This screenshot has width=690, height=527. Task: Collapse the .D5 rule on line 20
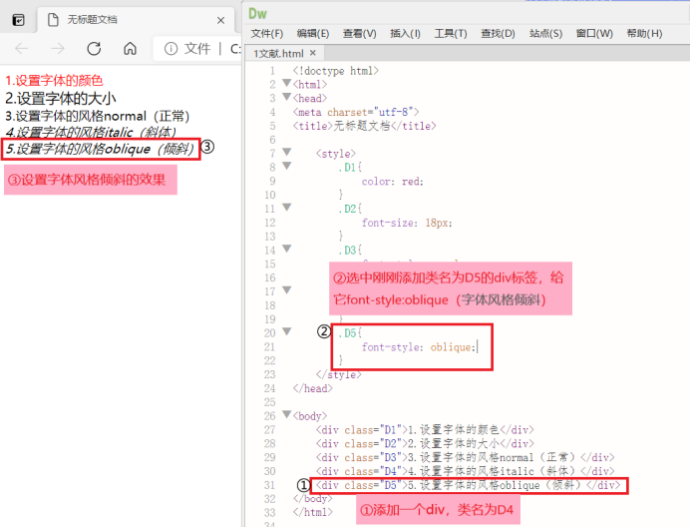point(287,331)
